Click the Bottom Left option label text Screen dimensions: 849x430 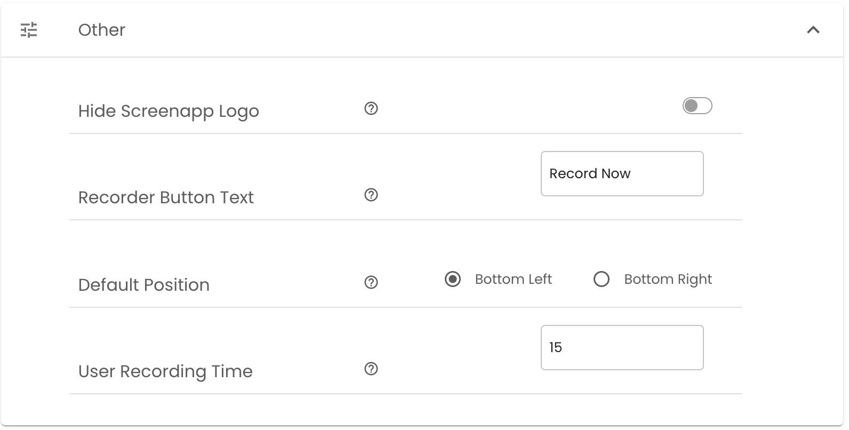(x=513, y=279)
